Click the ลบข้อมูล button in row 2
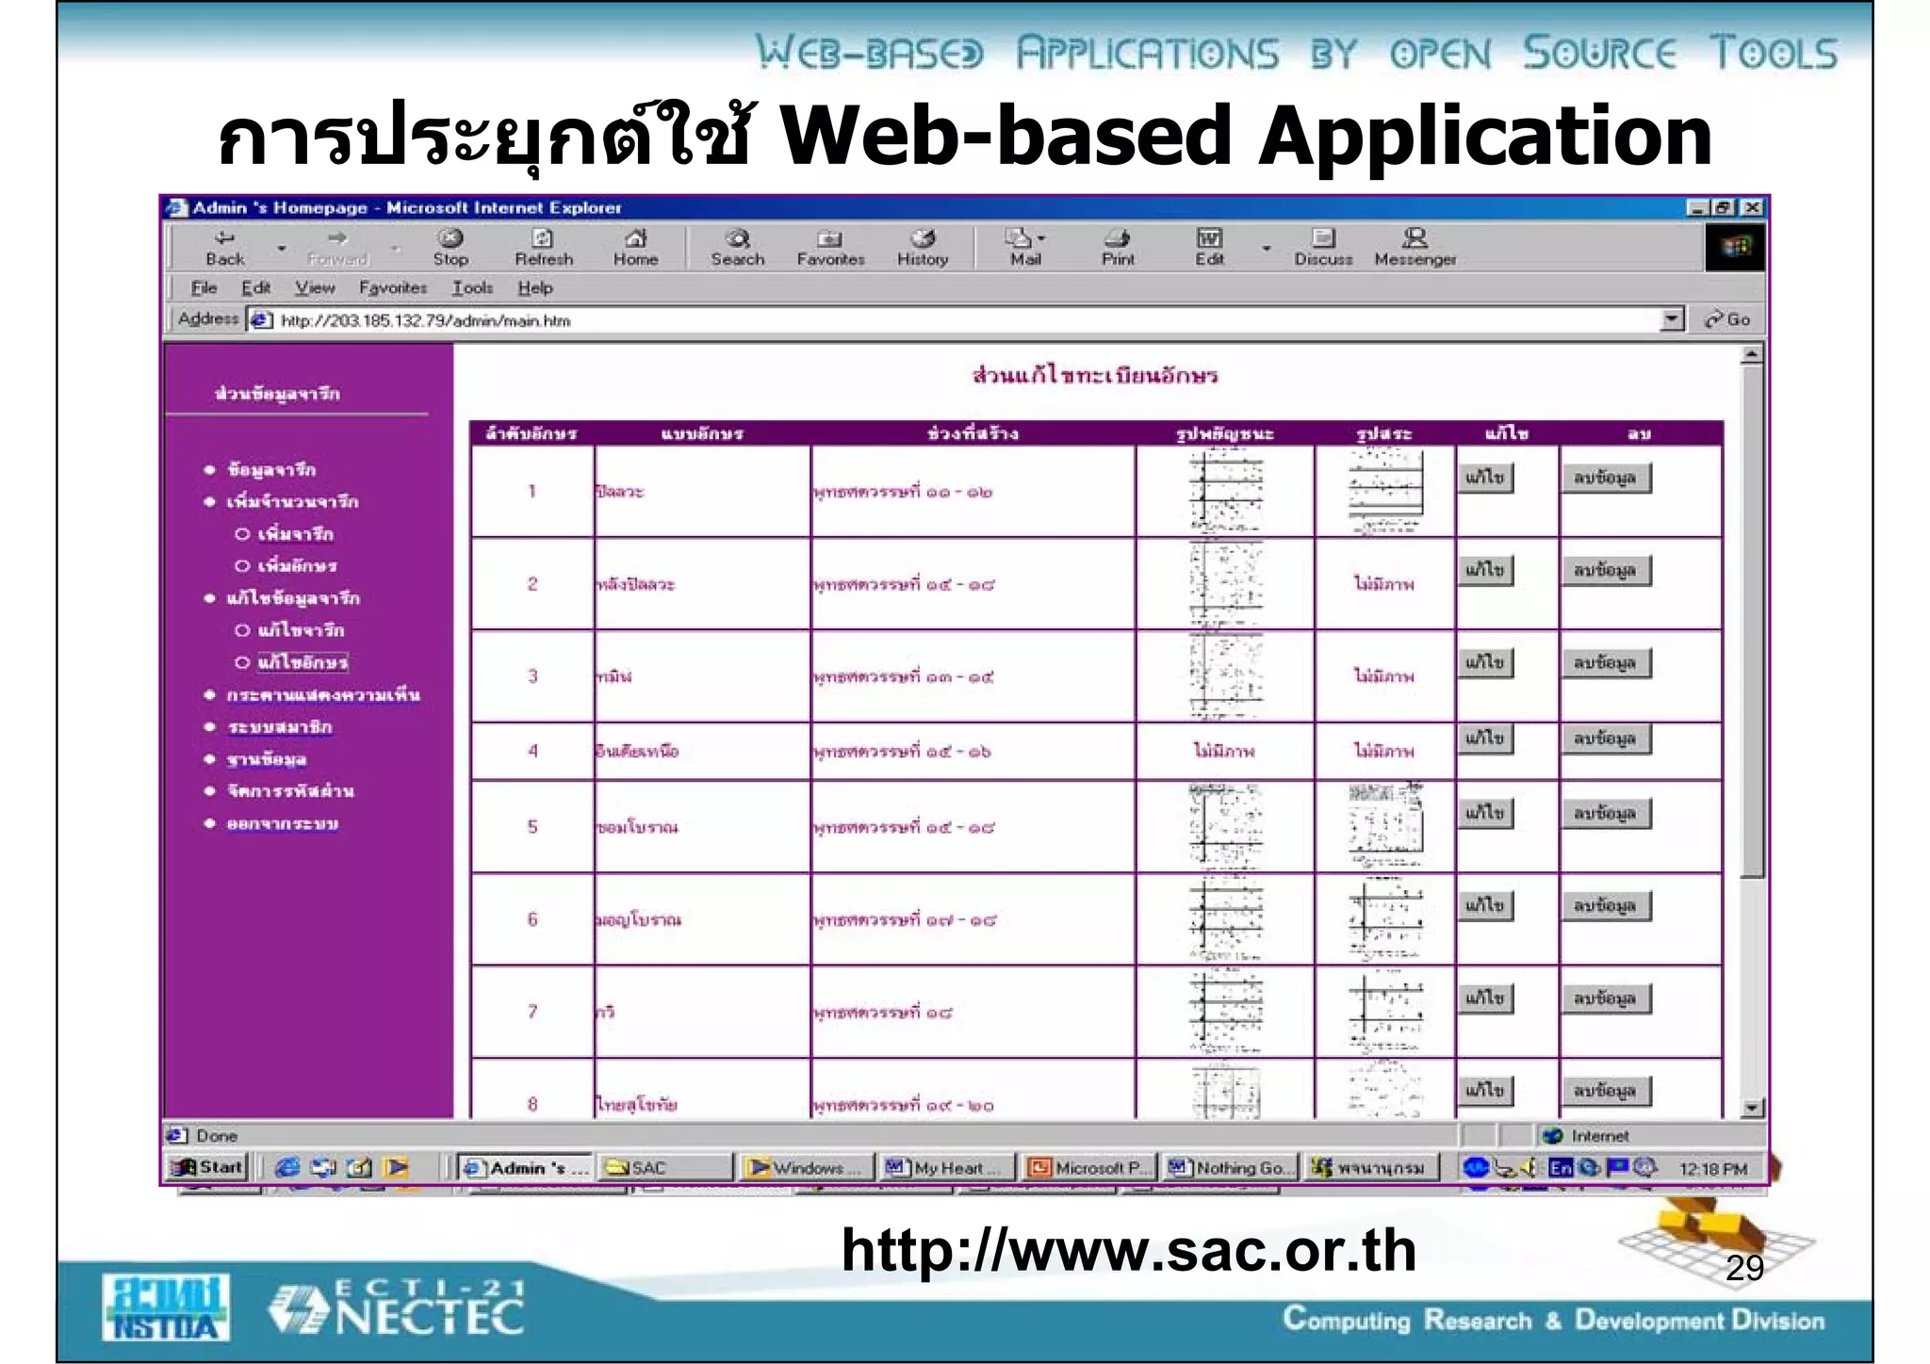This screenshot has width=1930, height=1364. pyautogui.click(x=1605, y=570)
